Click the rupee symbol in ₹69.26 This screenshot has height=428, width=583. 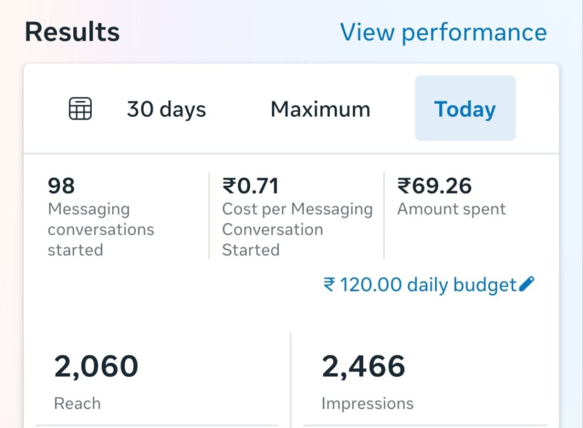point(404,186)
